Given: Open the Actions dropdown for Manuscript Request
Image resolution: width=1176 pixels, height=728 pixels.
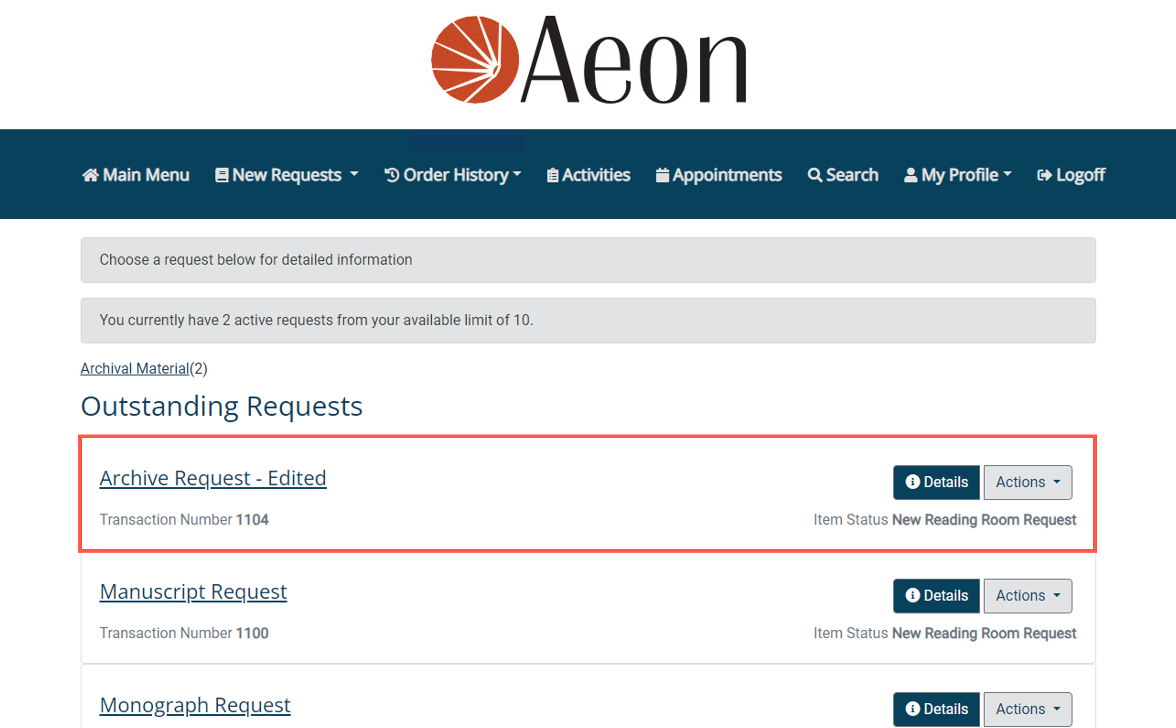Looking at the screenshot, I should (x=1027, y=595).
